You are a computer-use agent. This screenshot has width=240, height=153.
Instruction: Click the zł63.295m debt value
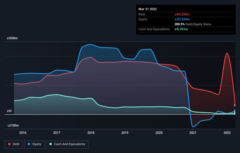pos(182,14)
